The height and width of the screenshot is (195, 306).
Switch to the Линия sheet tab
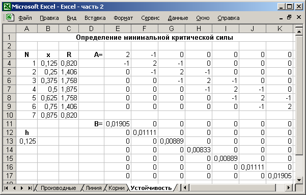tap(94, 188)
